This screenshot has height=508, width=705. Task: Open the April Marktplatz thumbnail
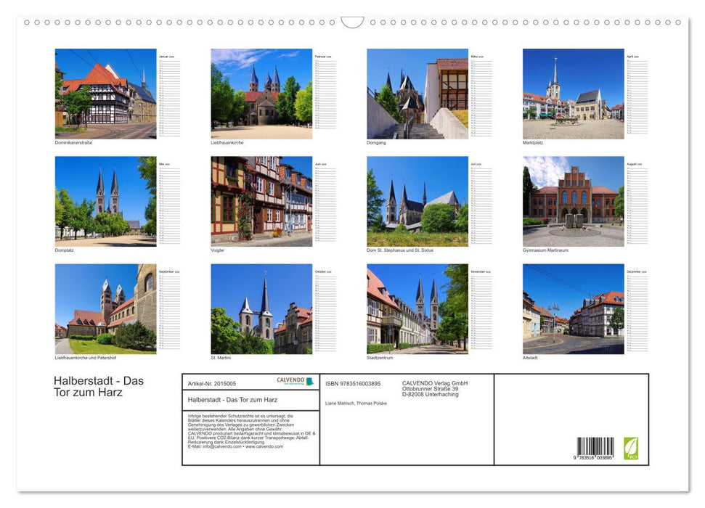(573, 94)
